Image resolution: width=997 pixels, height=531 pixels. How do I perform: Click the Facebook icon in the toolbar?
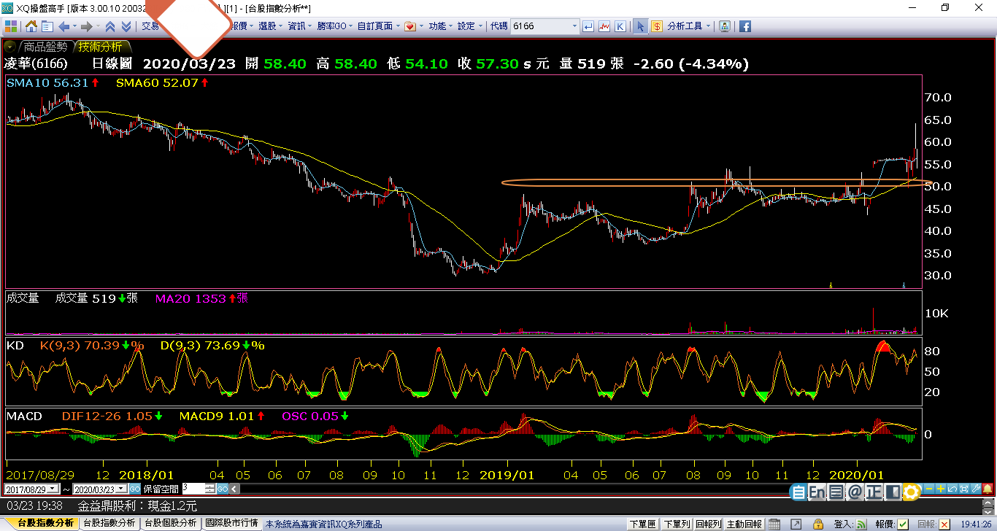745,26
